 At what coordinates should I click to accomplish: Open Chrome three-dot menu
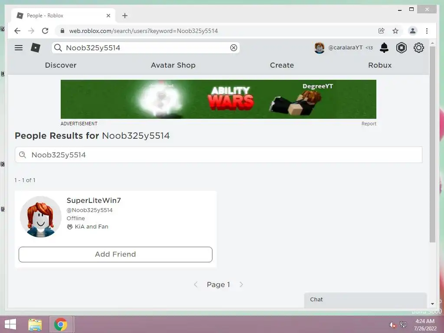pos(427,31)
